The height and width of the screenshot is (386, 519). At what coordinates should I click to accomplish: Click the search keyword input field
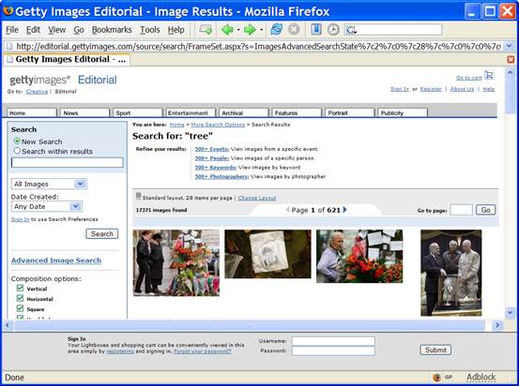(68, 162)
